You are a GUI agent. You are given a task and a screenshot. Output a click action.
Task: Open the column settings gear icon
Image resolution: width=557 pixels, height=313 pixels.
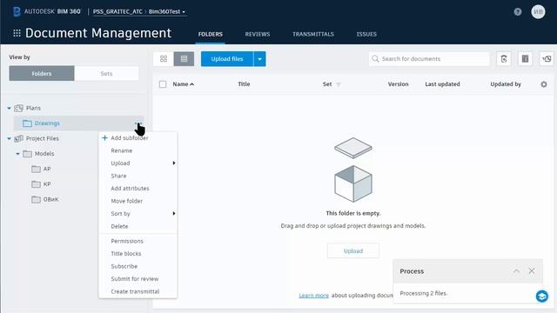pyautogui.click(x=544, y=84)
